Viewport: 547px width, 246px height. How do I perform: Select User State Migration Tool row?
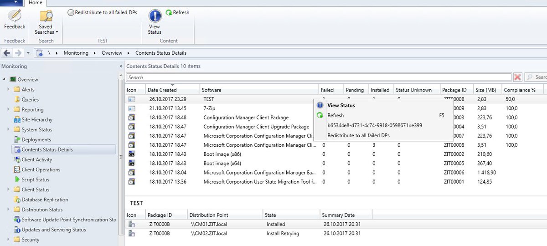pos(336,181)
